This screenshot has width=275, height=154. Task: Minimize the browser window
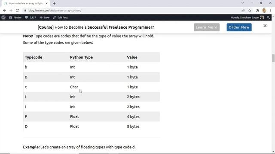click(252, 3)
